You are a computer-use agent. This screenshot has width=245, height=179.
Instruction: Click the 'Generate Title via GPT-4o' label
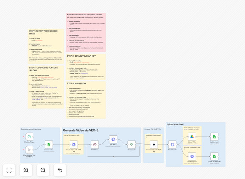coord(153,129)
